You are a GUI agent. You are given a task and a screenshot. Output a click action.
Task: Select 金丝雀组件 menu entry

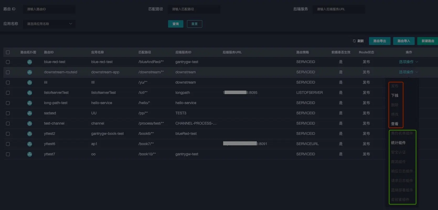click(x=400, y=199)
